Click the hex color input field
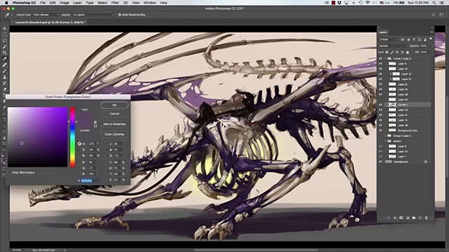The height and width of the screenshot is (252, 449). click(x=89, y=181)
